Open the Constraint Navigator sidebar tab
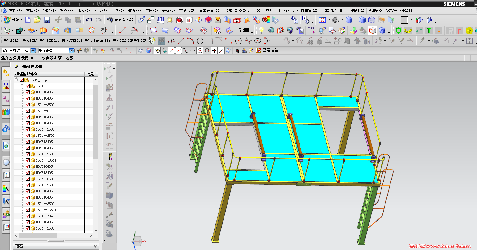The image size is (477, 250). pyautogui.click(x=6, y=86)
